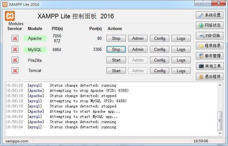Screen dimensions: 228x146
Task: Click the PHP切换 switch button
Action: pos(210,36)
